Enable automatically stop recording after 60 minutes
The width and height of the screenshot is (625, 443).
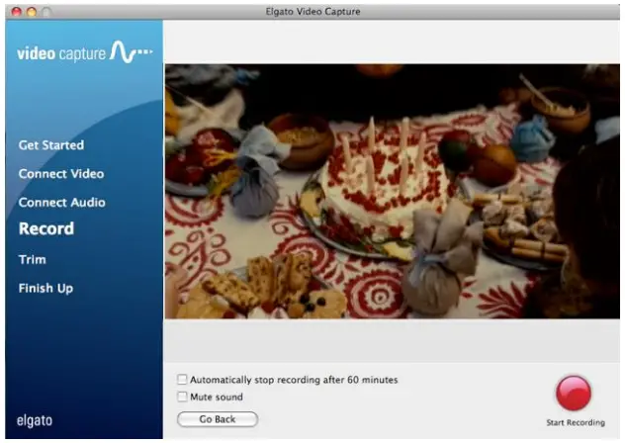[182, 379]
